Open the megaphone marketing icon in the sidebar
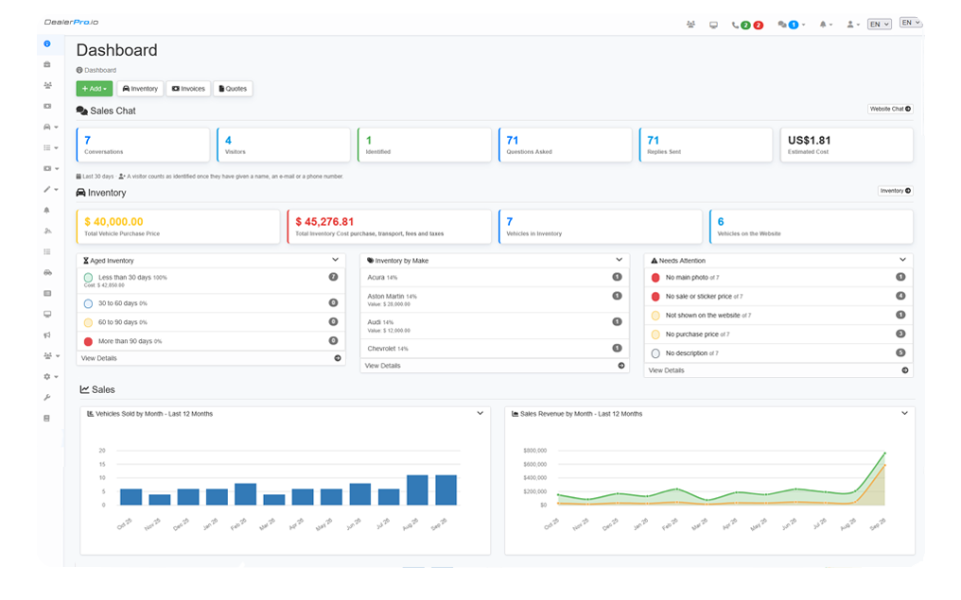Viewport: 961px width, 600px height. pyautogui.click(x=47, y=334)
